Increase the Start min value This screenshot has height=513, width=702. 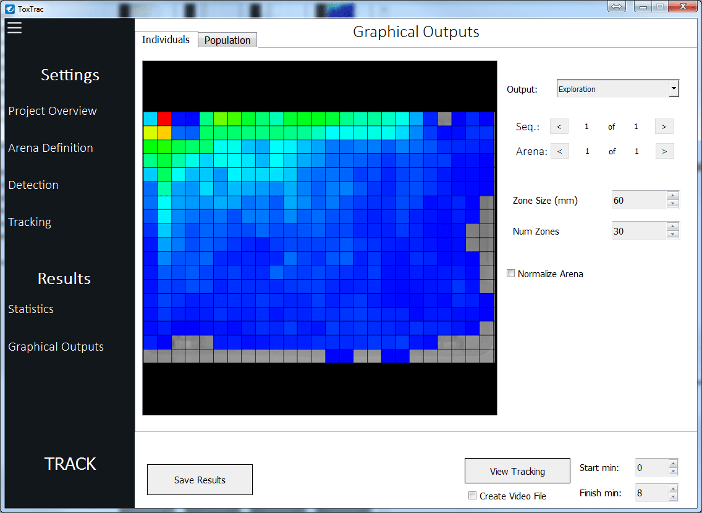click(x=672, y=464)
